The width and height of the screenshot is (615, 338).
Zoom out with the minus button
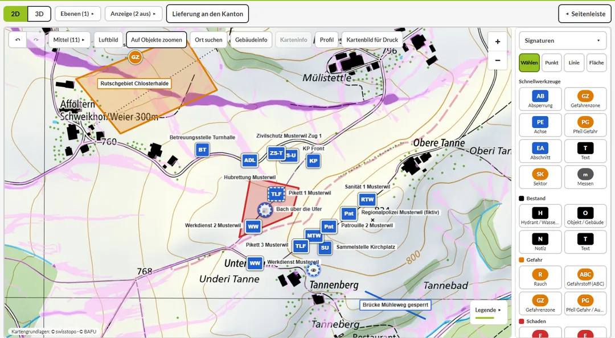pyautogui.click(x=497, y=60)
